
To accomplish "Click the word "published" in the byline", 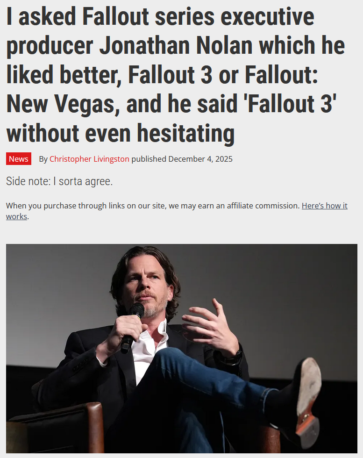I will pyautogui.click(x=149, y=159).
